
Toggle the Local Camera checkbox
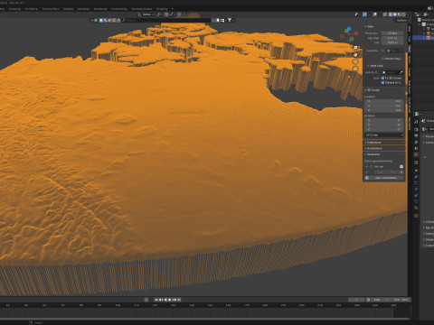[383, 51]
